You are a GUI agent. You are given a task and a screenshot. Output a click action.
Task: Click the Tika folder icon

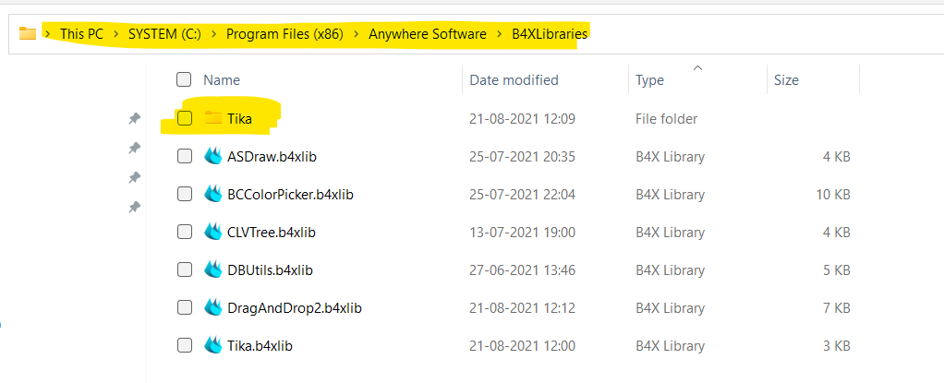(x=213, y=118)
